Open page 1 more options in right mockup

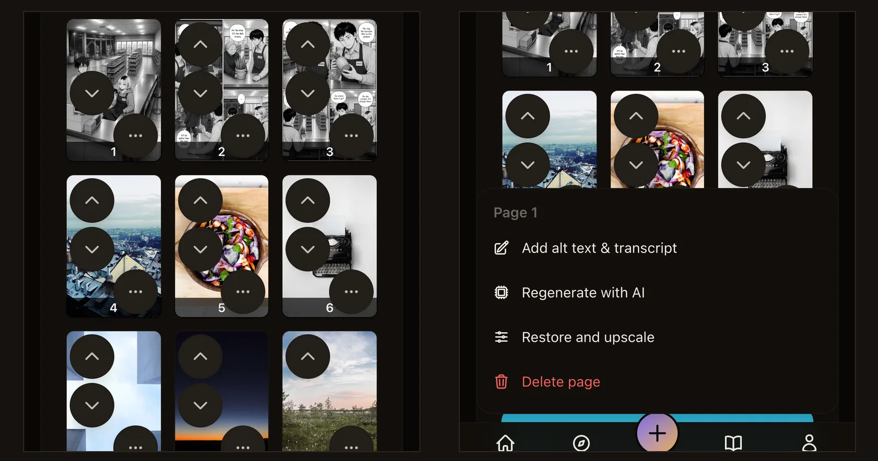[571, 51]
